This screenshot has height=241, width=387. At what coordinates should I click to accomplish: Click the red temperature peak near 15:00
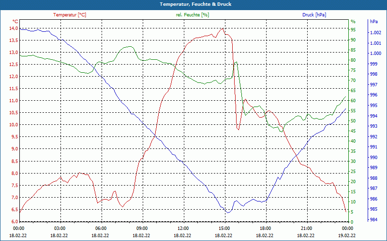click(223, 28)
